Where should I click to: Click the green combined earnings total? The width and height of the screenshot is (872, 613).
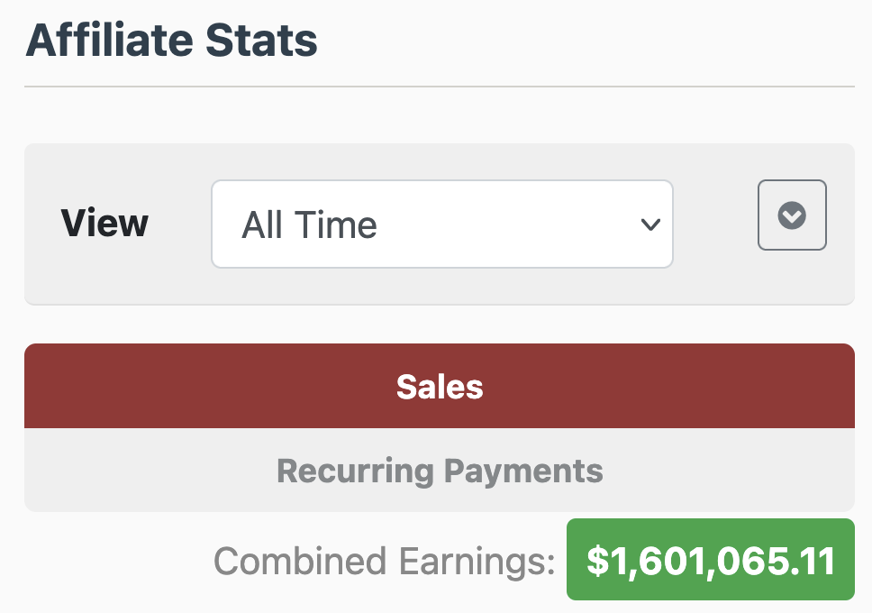pyautogui.click(x=710, y=560)
